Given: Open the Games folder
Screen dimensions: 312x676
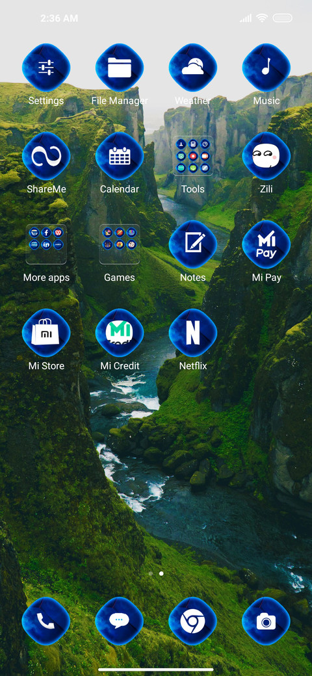Looking at the screenshot, I should click(x=120, y=244).
